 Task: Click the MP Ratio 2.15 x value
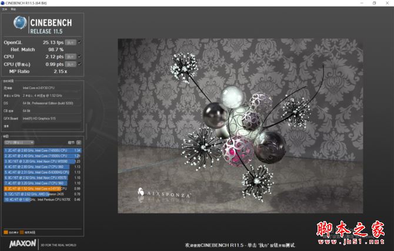[61, 72]
